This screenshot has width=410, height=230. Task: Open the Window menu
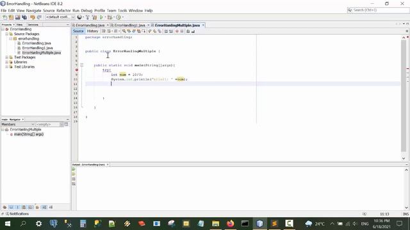click(135, 11)
